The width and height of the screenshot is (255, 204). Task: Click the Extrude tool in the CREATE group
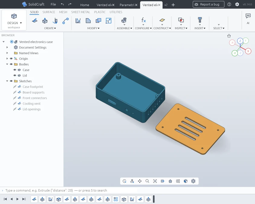[45, 21]
